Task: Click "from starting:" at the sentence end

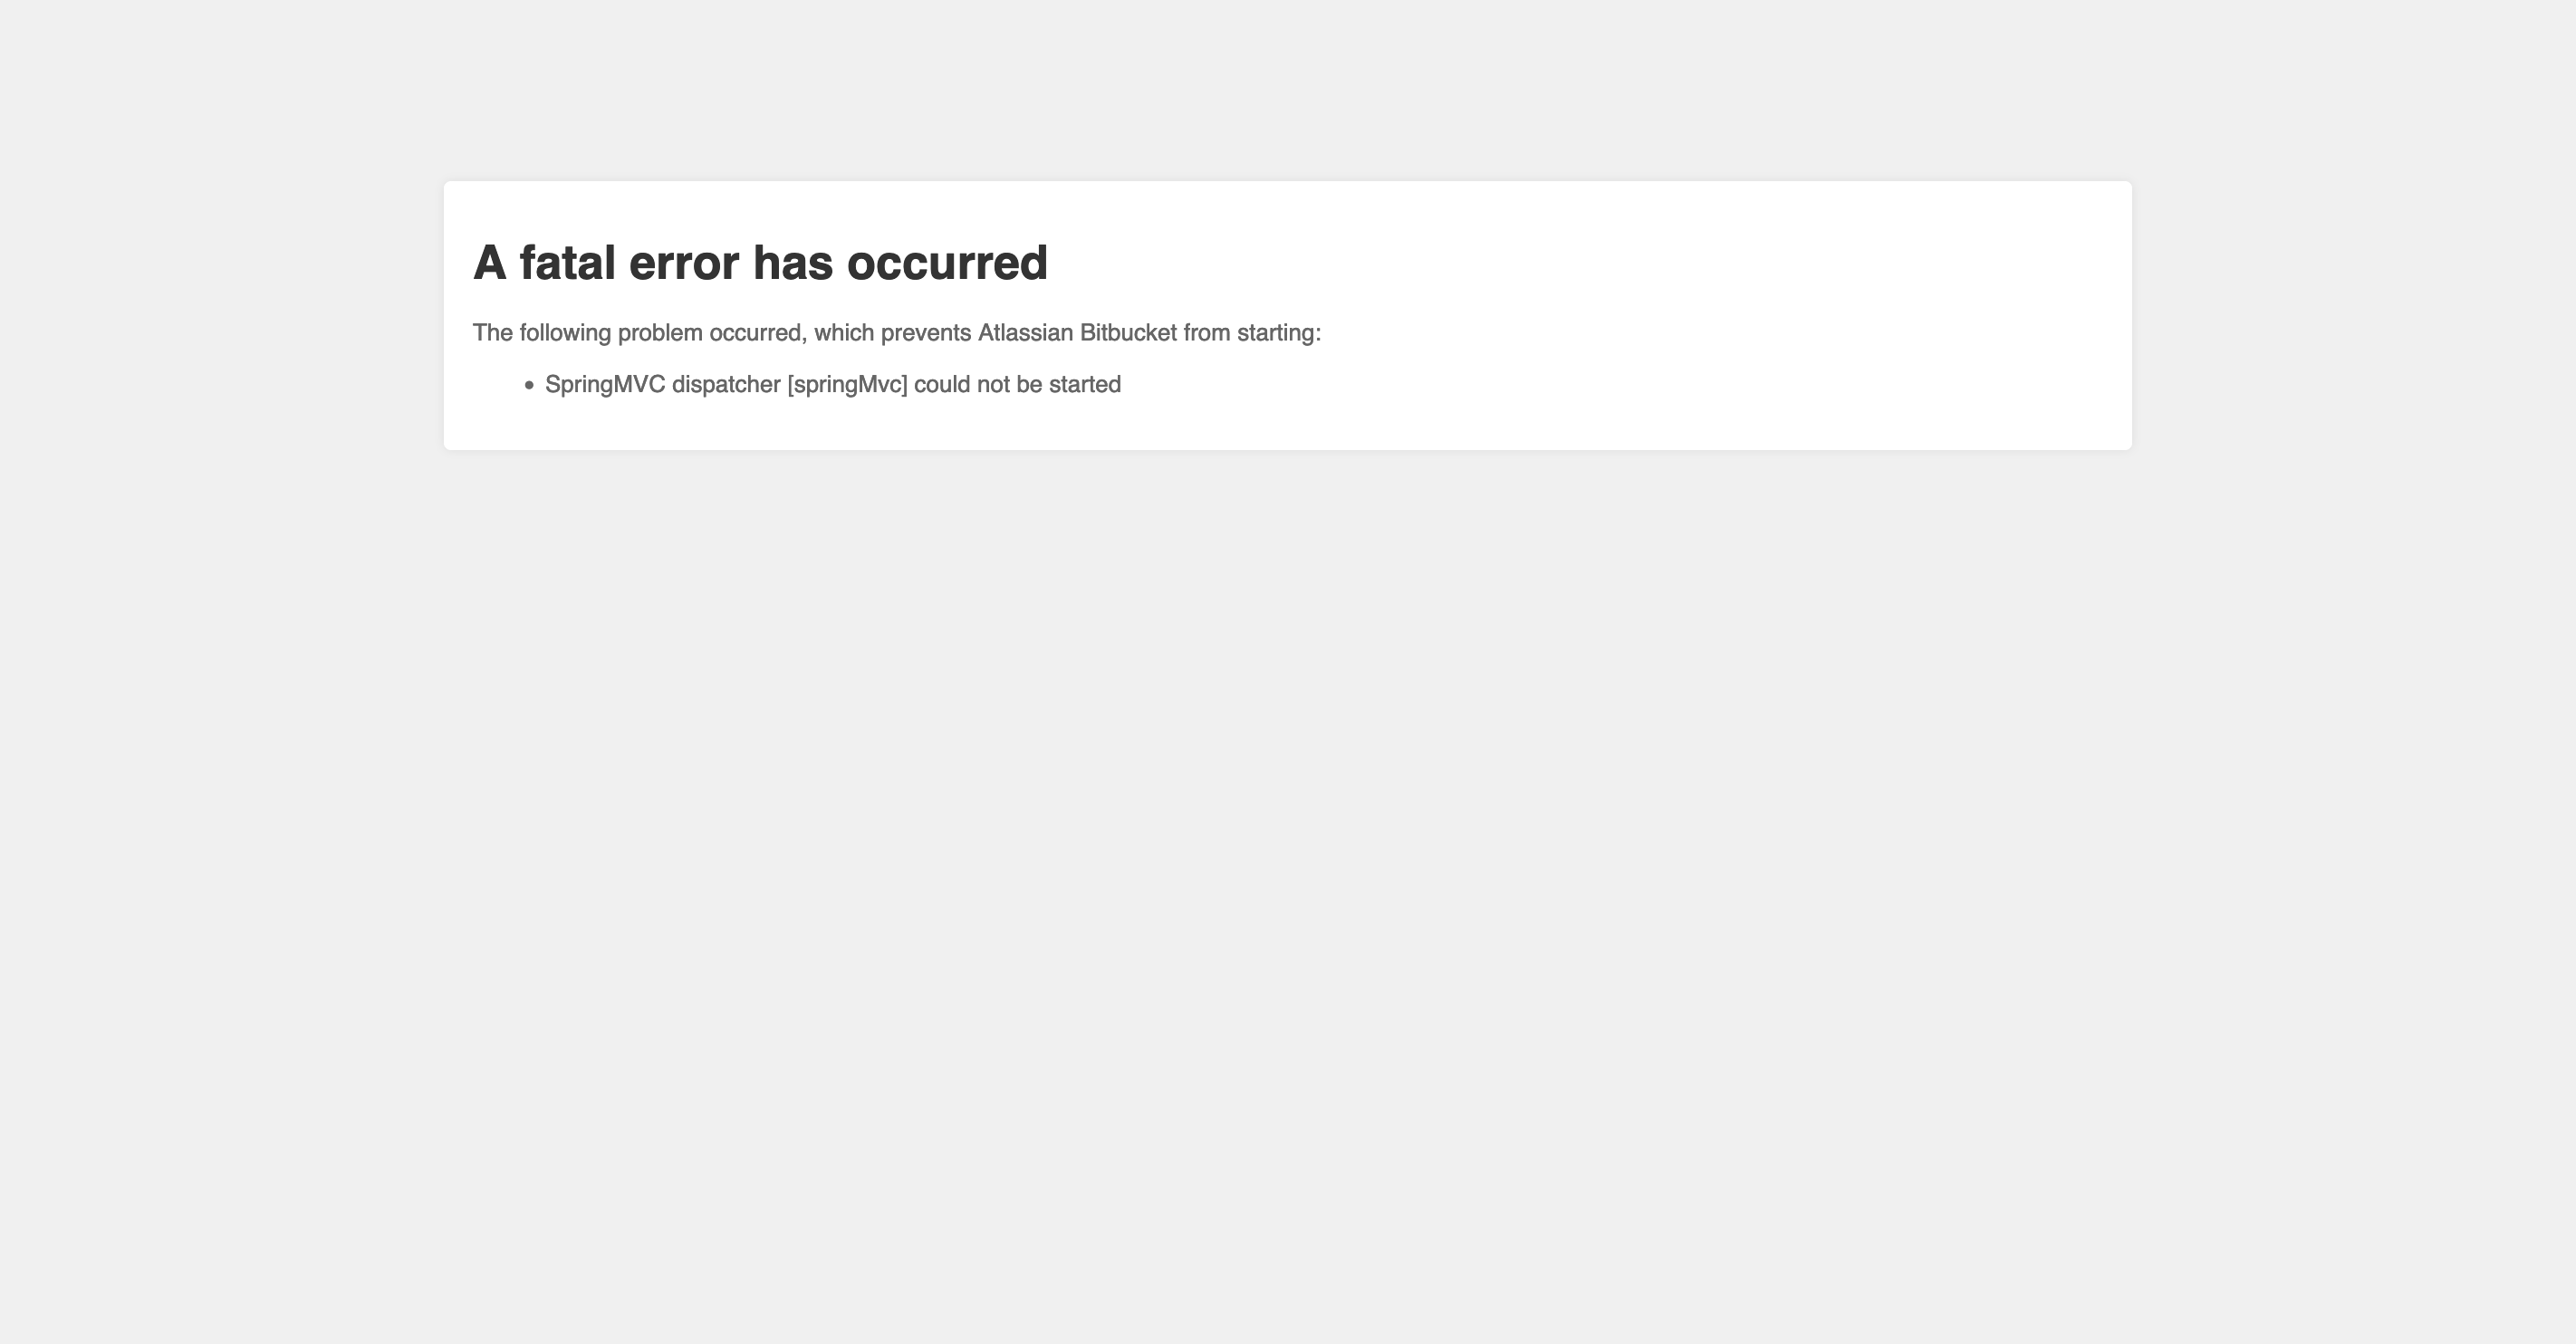Action: pyautogui.click(x=1252, y=333)
